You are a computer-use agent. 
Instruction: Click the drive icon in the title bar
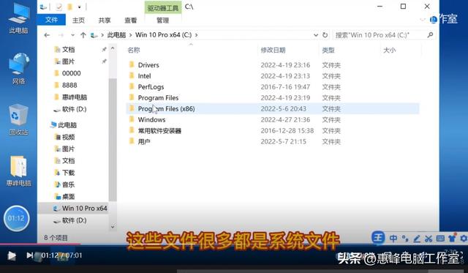pyautogui.click(x=43, y=7)
